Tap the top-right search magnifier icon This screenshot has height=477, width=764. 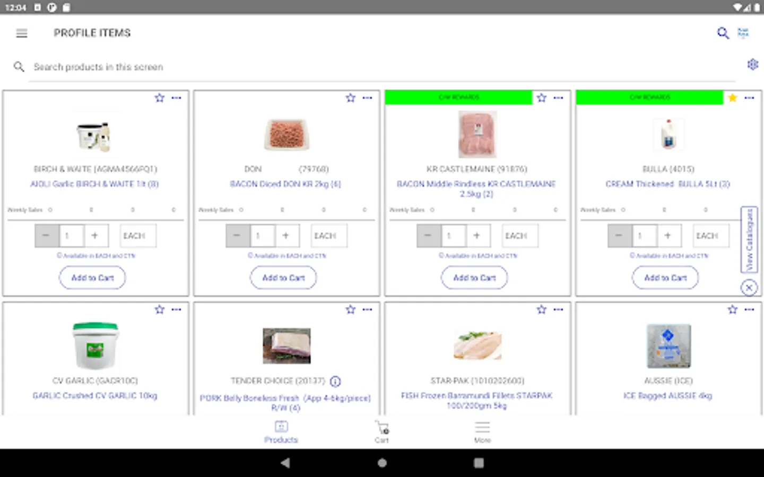click(x=723, y=33)
